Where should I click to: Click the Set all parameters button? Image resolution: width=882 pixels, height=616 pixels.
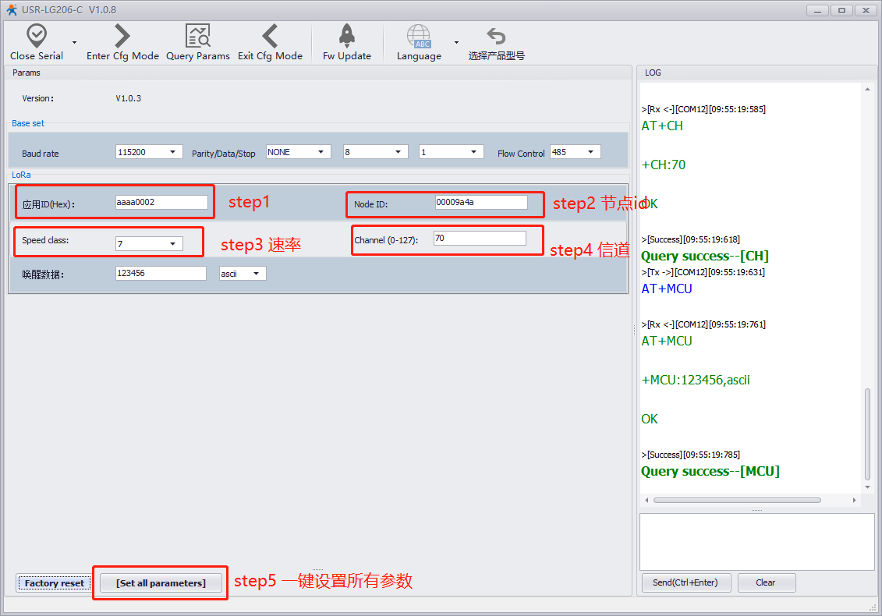(x=161, y=583)
